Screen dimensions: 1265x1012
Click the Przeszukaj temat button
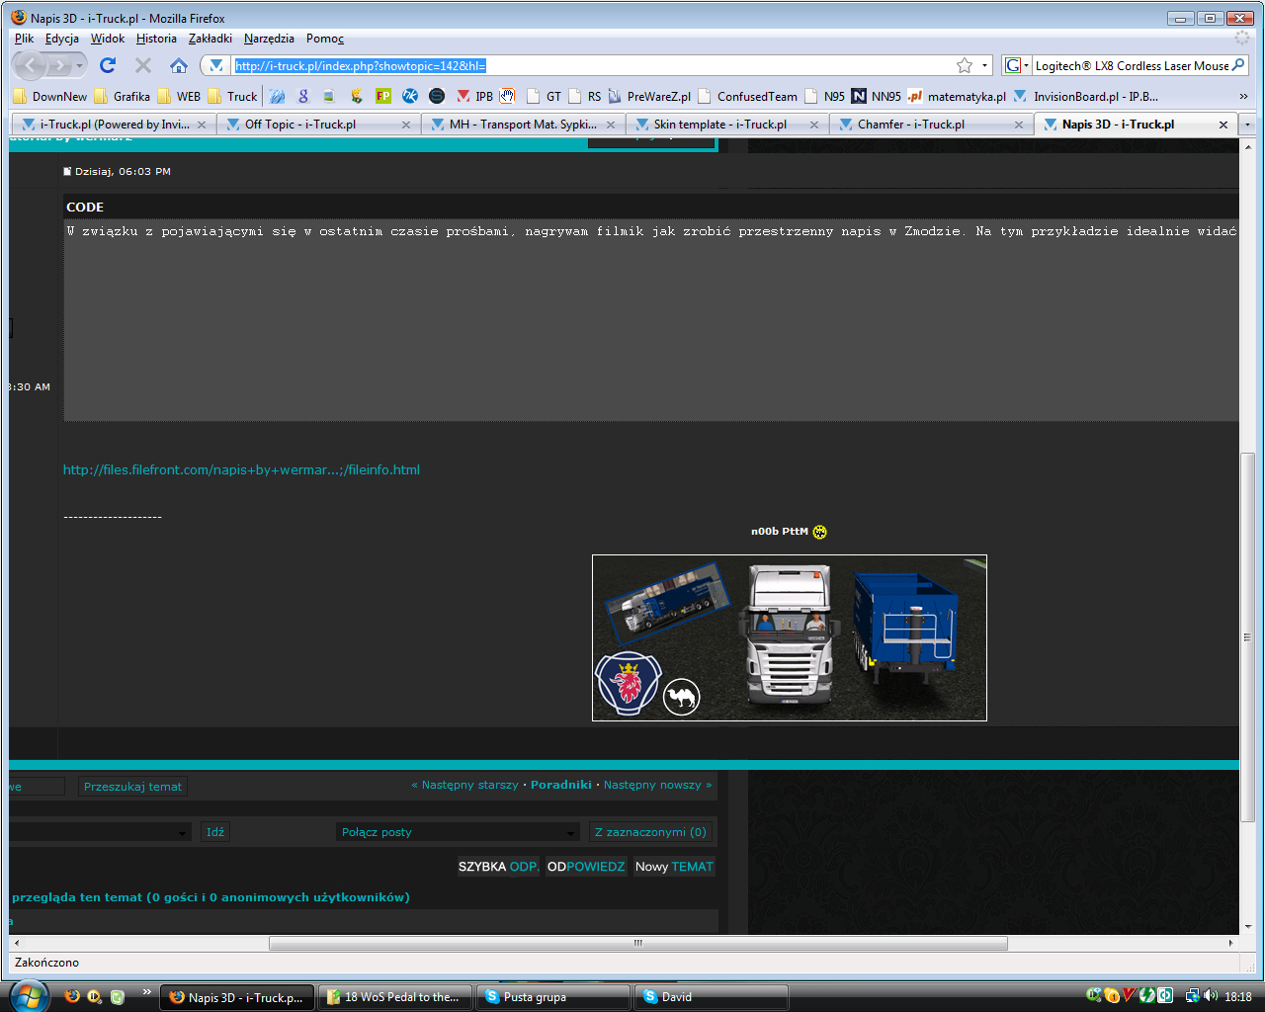click(x=132, y=787)
